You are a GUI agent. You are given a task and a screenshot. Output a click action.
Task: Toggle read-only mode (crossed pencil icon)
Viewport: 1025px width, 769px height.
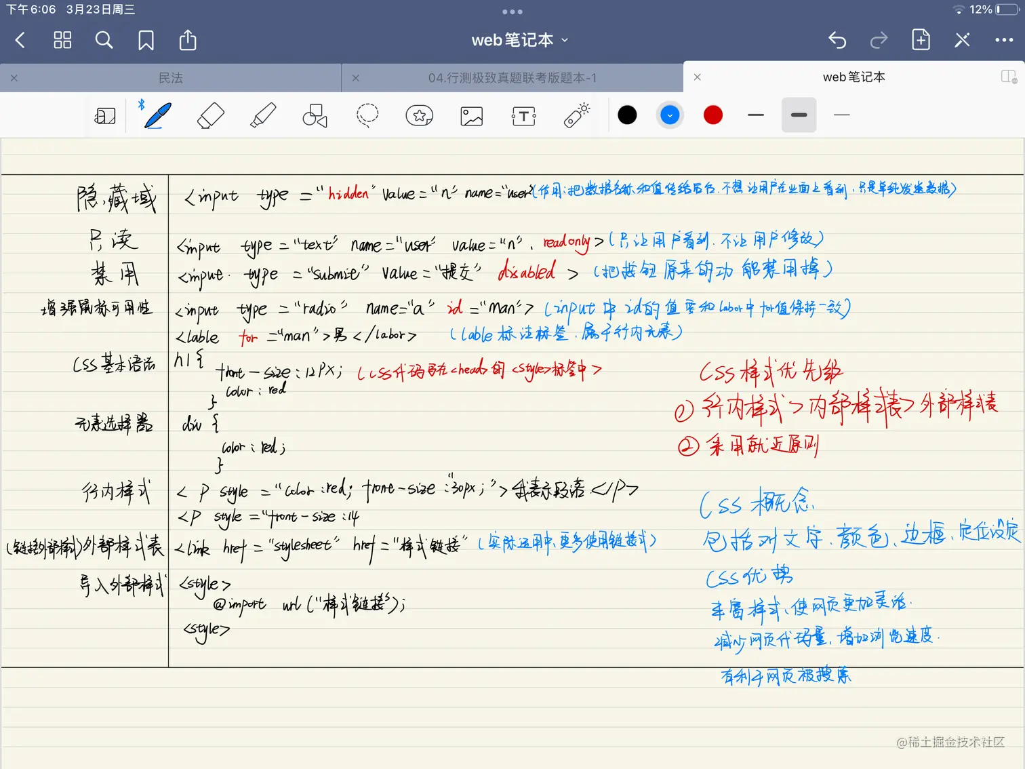coord(962,41)
